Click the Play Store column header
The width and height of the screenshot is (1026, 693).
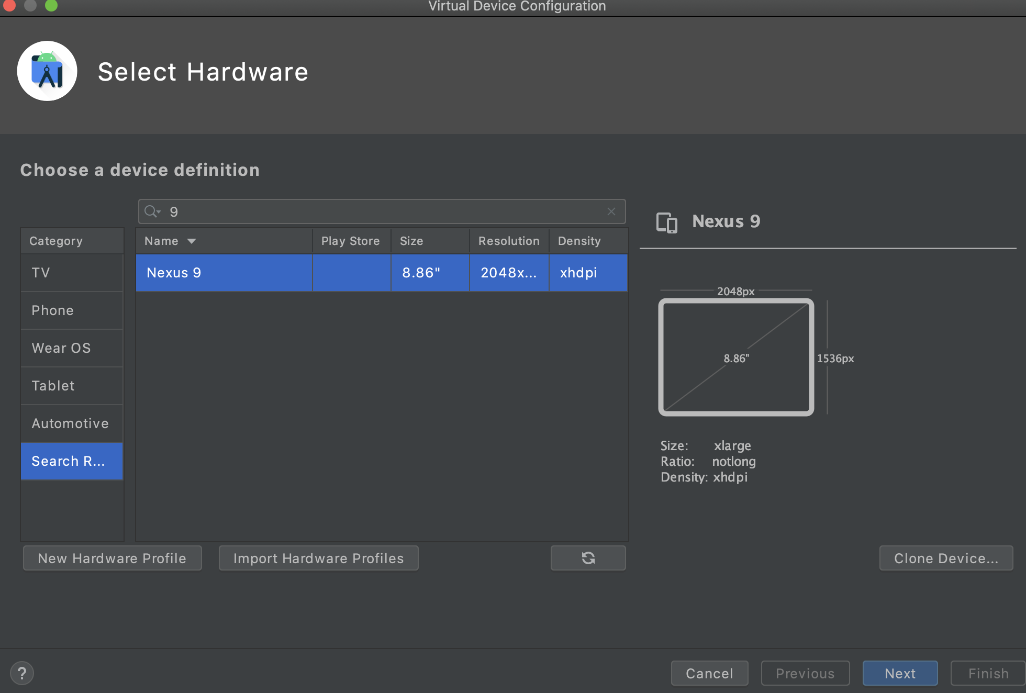351,241
